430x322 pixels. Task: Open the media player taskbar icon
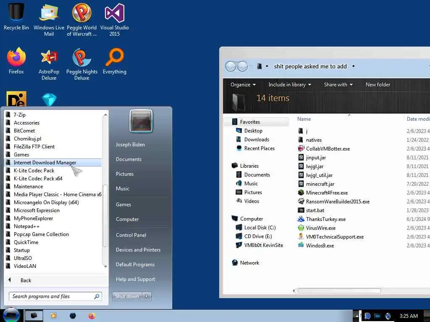[x=53, y=316]
